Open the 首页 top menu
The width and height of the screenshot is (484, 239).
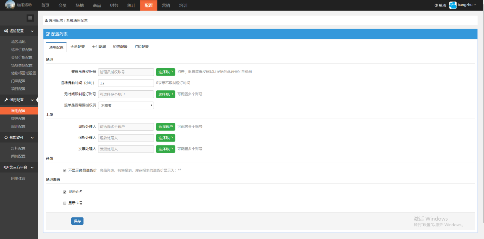click(45, 5)
